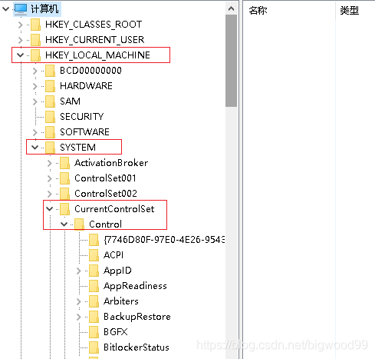
Task: Collapse the SYSTEM key chevron
Action: (35, 148)
